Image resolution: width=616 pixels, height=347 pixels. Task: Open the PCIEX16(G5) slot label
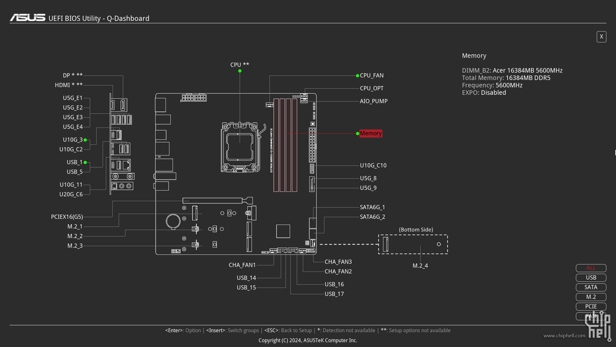point(67,217)
